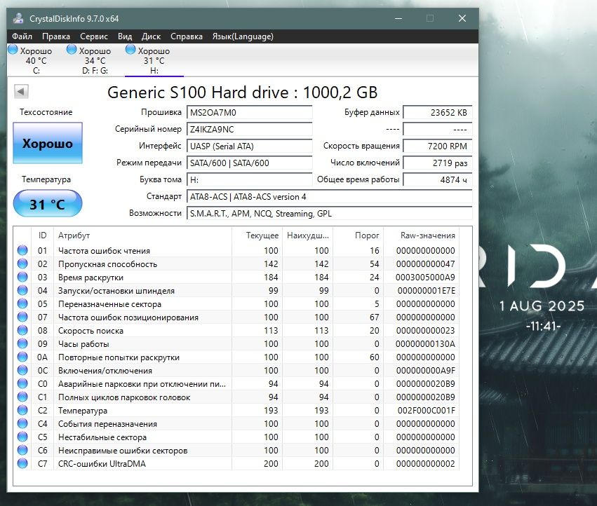Click the serial number field Z4IKZA9NC
Screen dimensions: 597x506
(249, 130)
